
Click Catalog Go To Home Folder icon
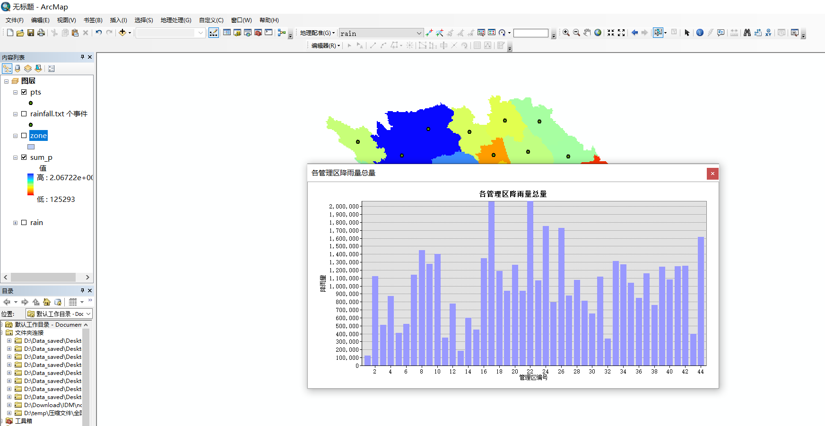pos(46,302)
